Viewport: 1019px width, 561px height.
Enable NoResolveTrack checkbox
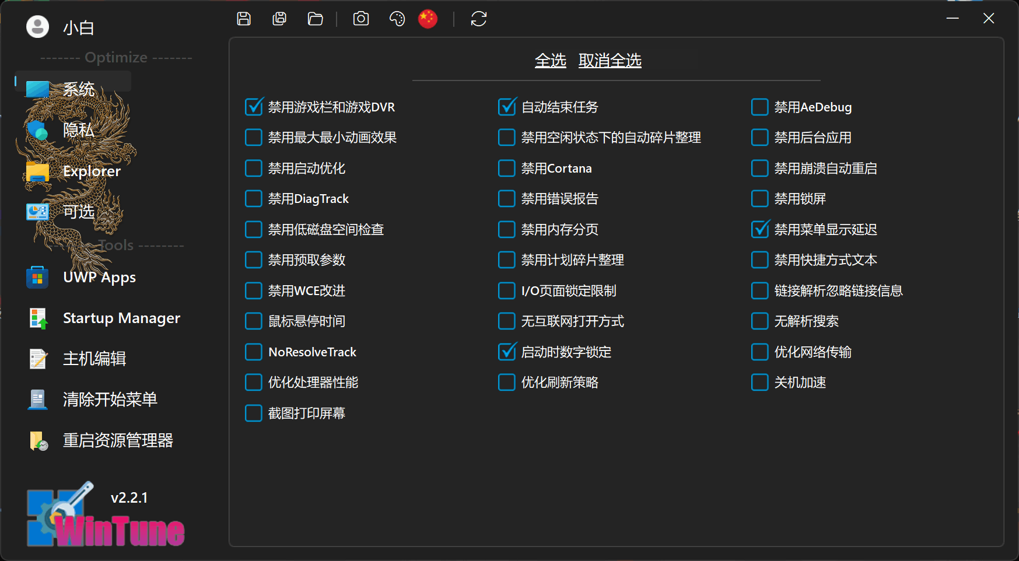[253, 352]
